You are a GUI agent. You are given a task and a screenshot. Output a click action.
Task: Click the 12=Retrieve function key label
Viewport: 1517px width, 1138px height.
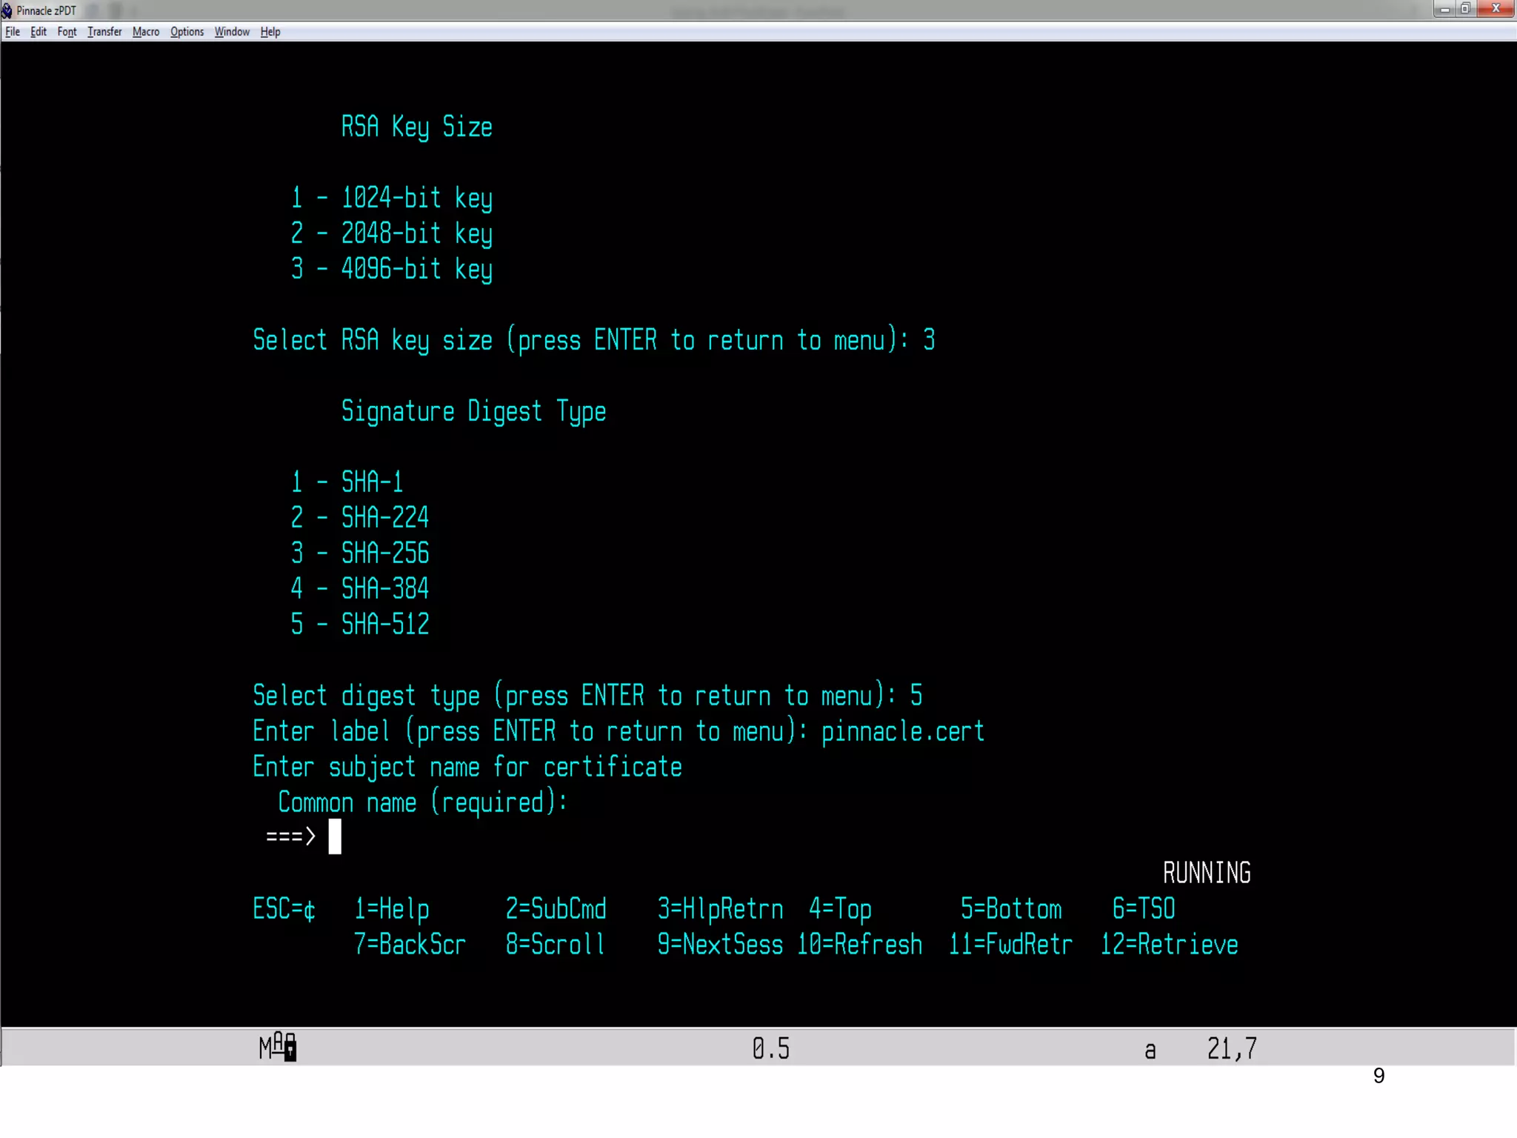pyautogui.click(x=1169, y=945)
